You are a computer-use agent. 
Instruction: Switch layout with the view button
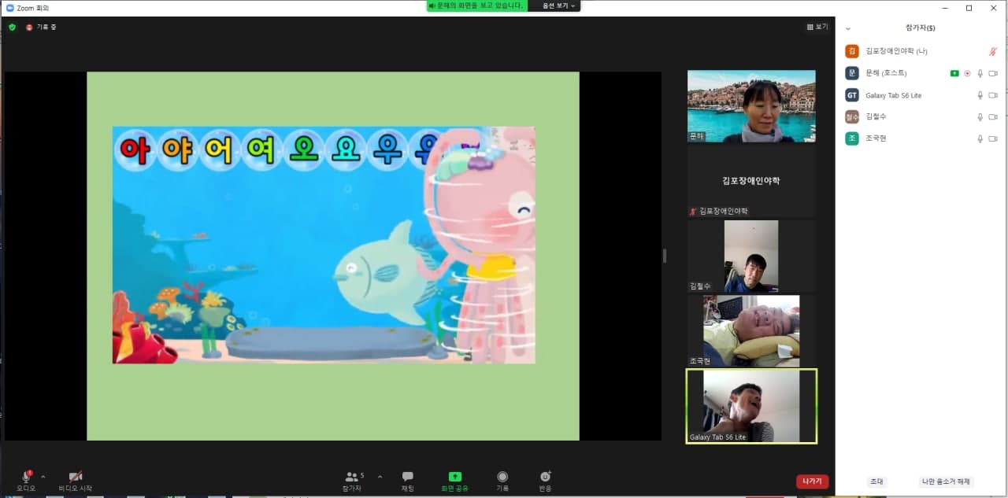pos(817,27)
